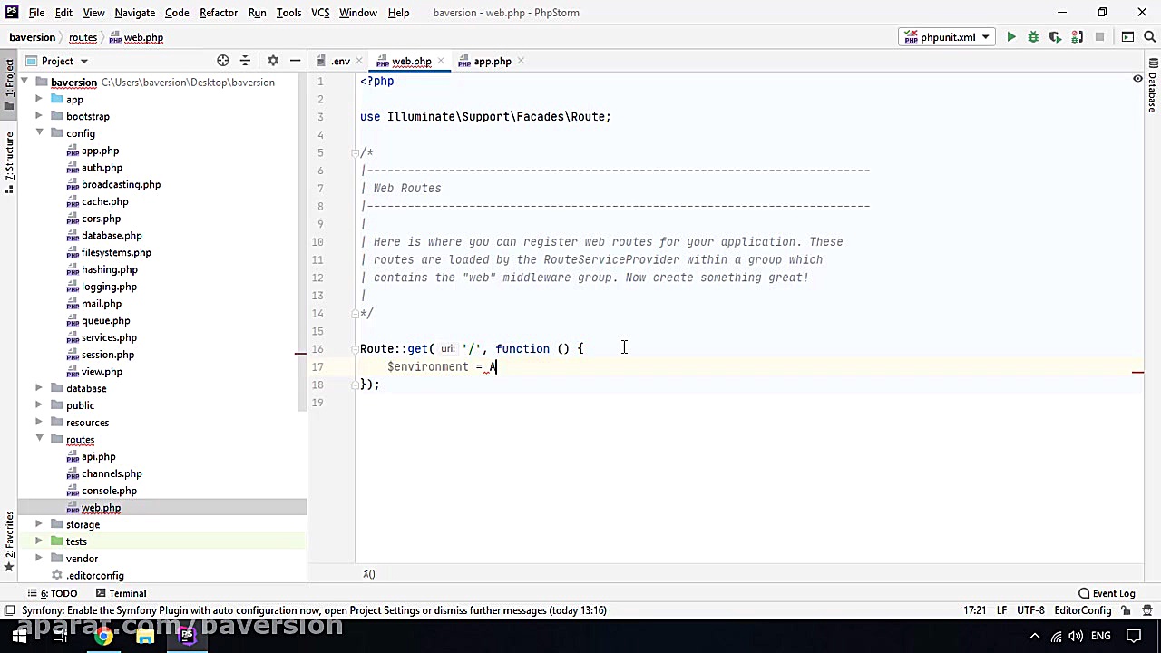The image size is (1161, 653).
Task: Expand the database folder
Action: [x=39, y=388]
